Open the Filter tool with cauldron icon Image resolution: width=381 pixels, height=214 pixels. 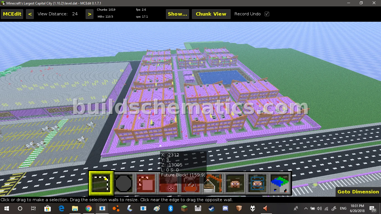[191, 183]
